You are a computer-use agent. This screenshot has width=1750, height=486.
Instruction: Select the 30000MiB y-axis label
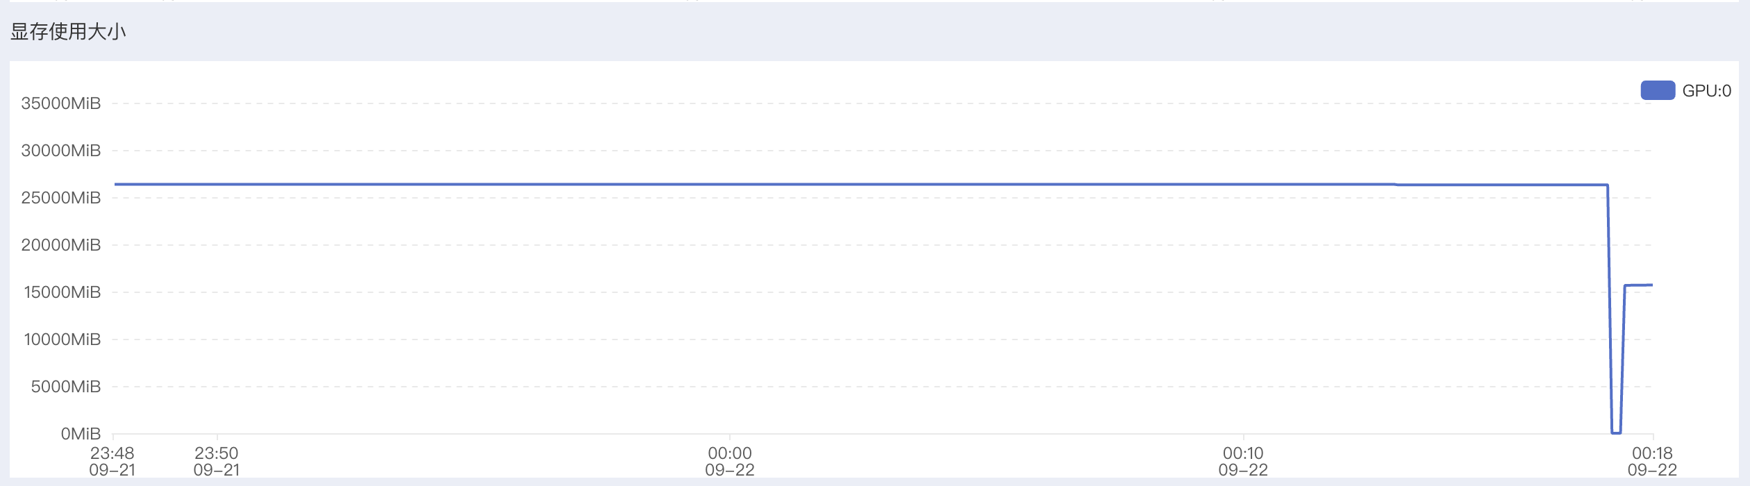tap(61, 151)
